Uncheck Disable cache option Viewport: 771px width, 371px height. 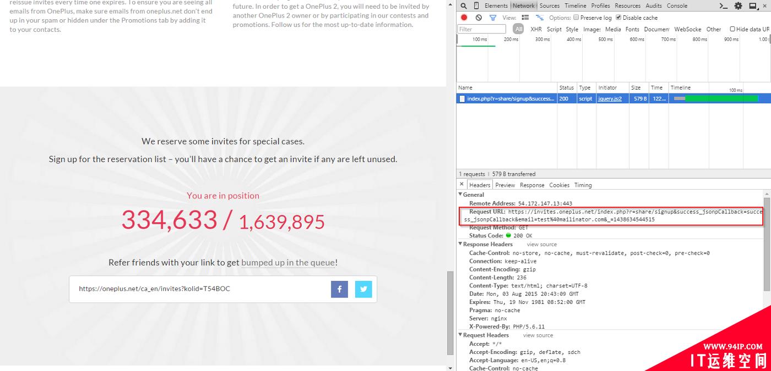tap(618, 18)
